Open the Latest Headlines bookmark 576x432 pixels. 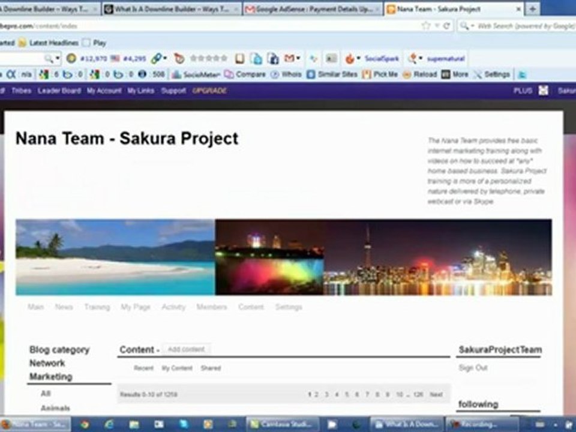click(49, 43)
